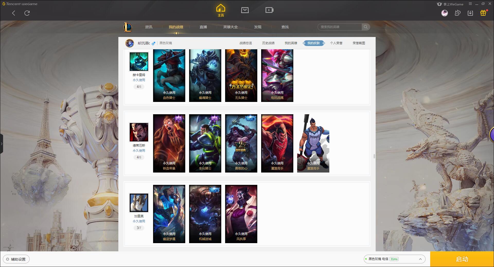Click the 掌上WeGame icon link
Image resolution: width=494 pixels, height=267 pixels.
pyautogui.click(x=450, y=4)
